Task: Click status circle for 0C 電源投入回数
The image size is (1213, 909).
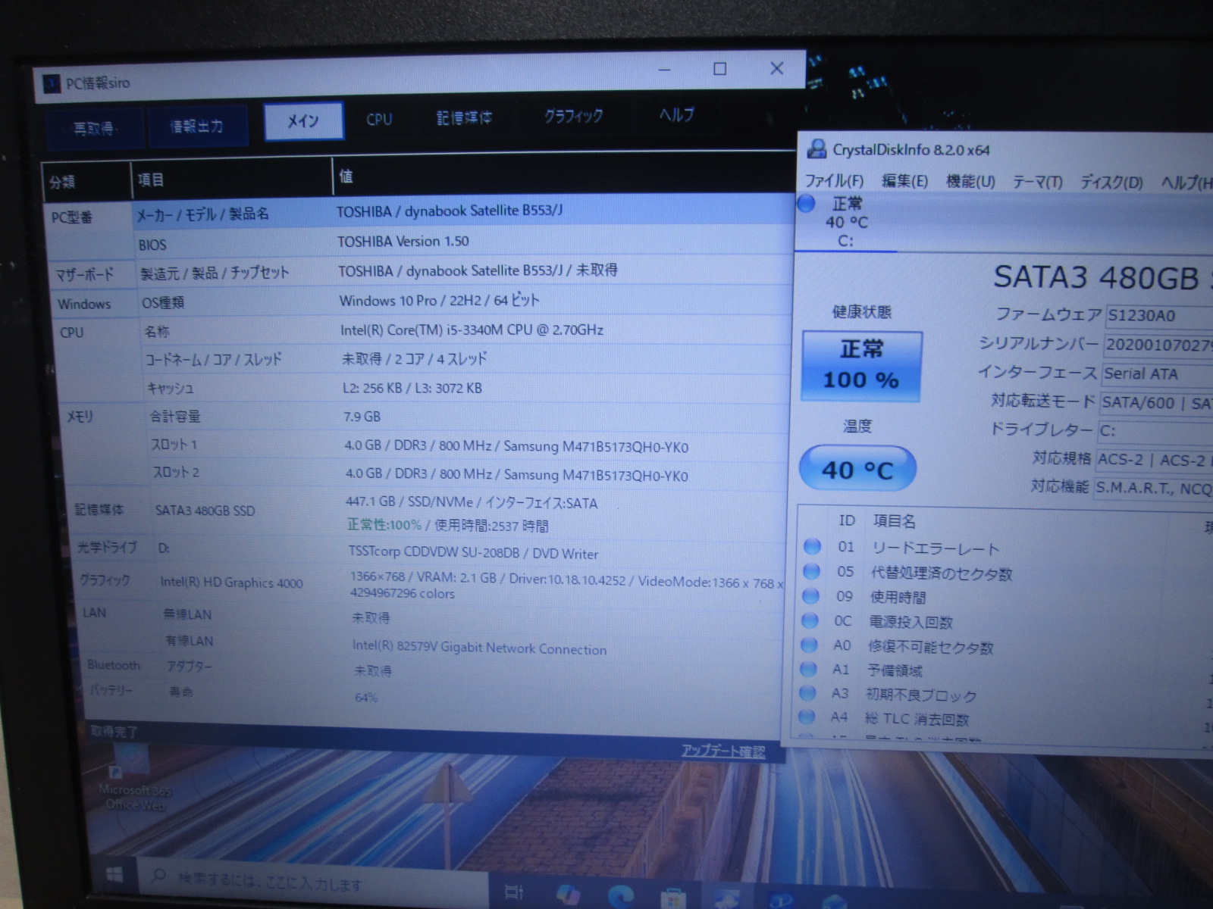Action: point(810,621)
